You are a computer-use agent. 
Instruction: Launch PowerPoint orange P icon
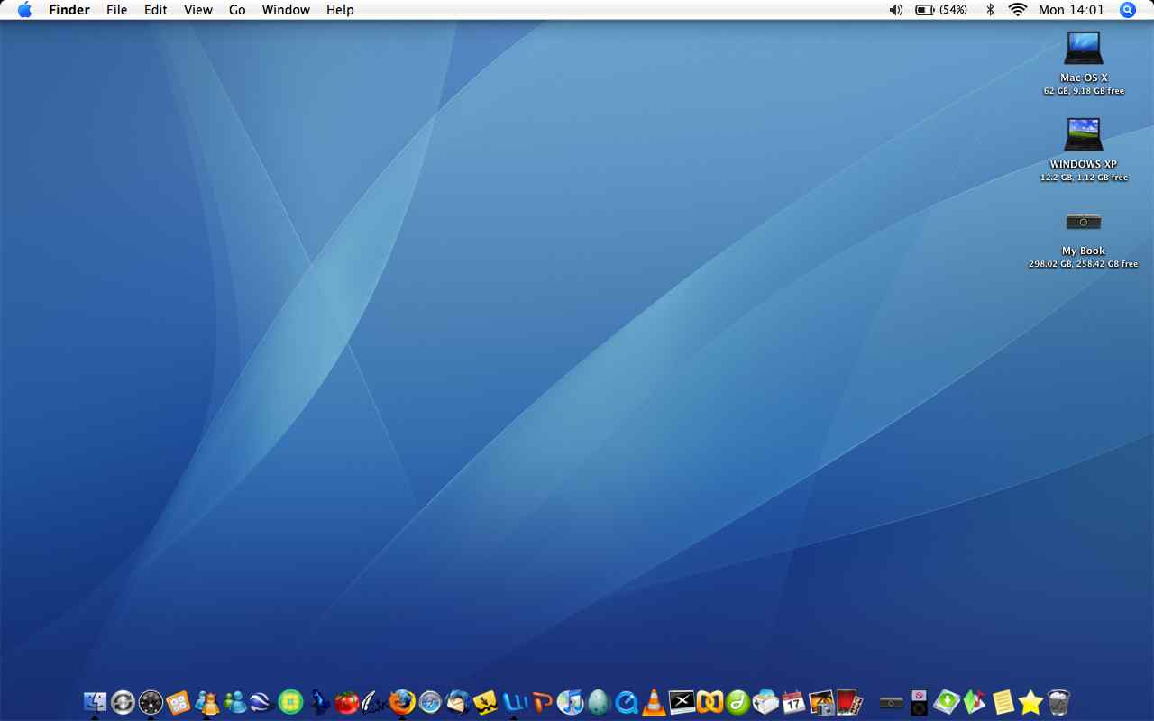[x=542, y=702]
